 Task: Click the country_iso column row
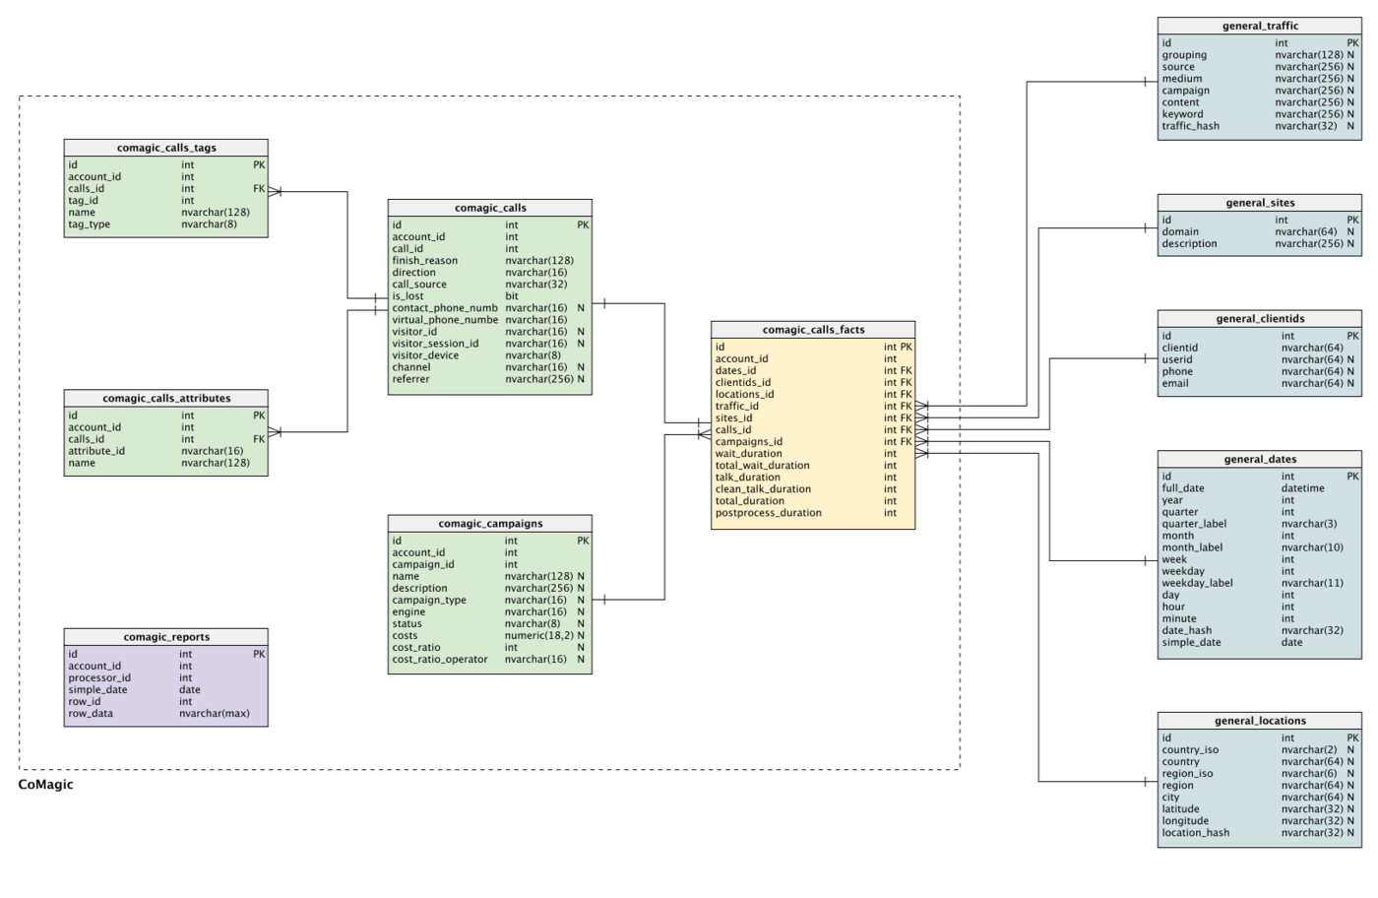click(1260, 750)
